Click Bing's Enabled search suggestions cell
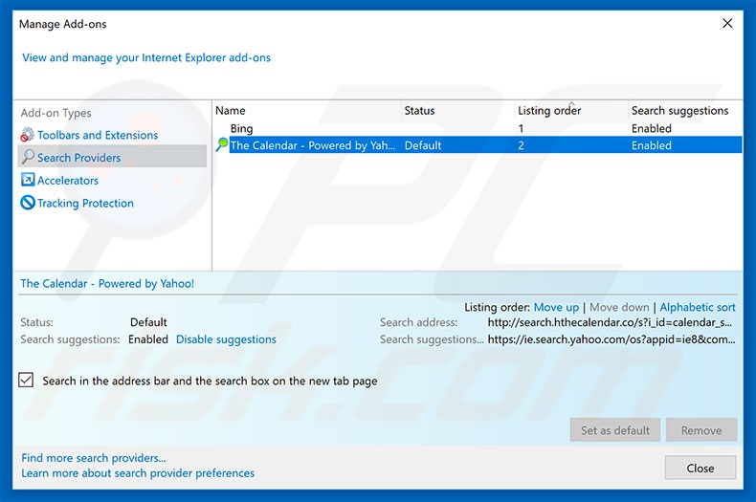Viewport: 756px width, 502px height. pos(652,129)
